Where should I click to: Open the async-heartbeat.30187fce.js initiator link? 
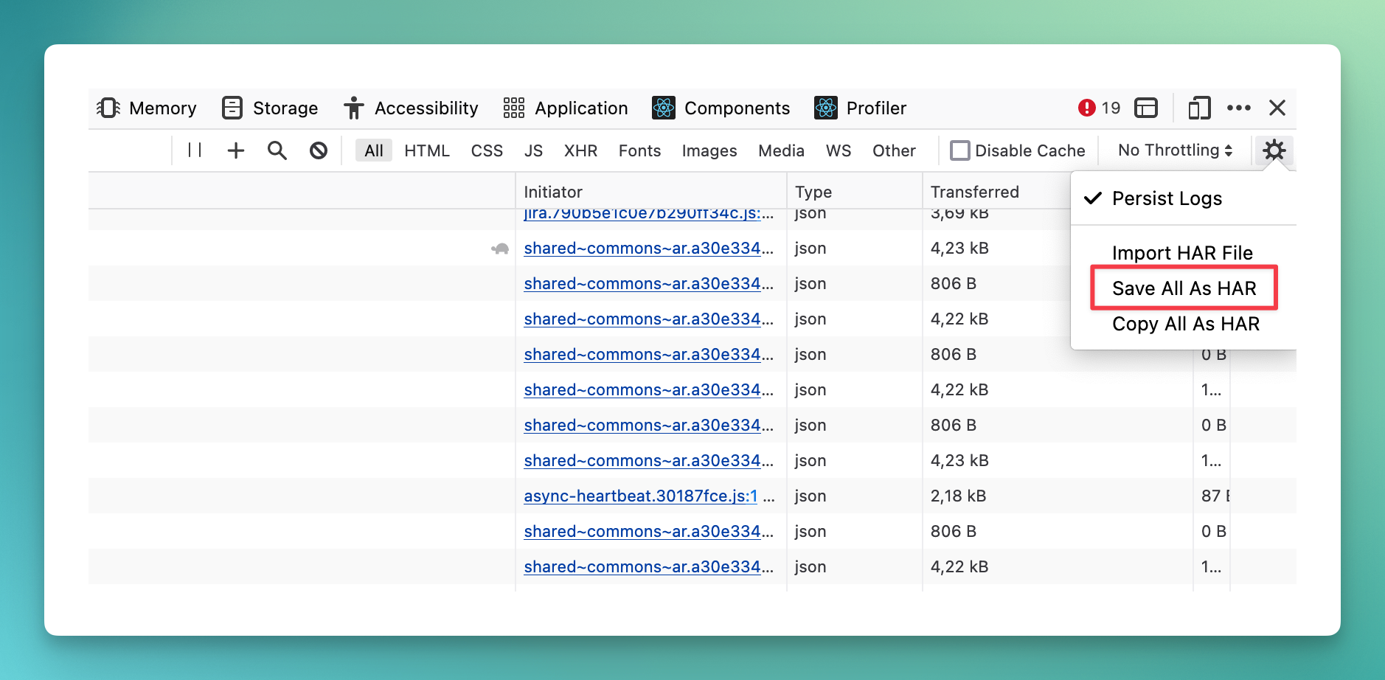coord(640,496)
